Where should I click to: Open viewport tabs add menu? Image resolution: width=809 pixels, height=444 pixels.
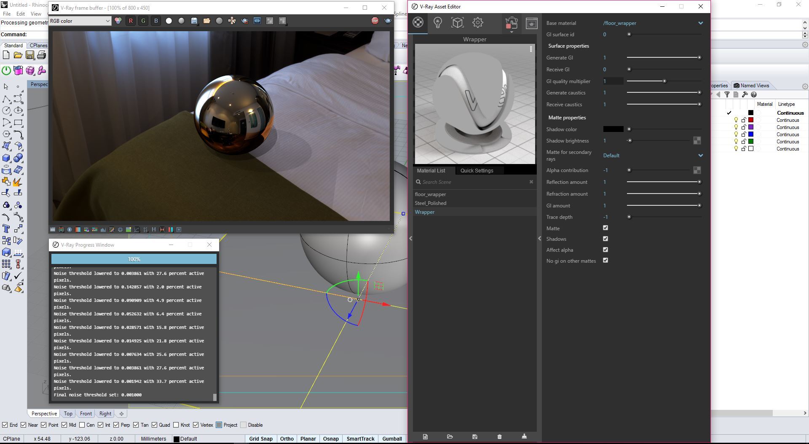click(x=121, y=414)
